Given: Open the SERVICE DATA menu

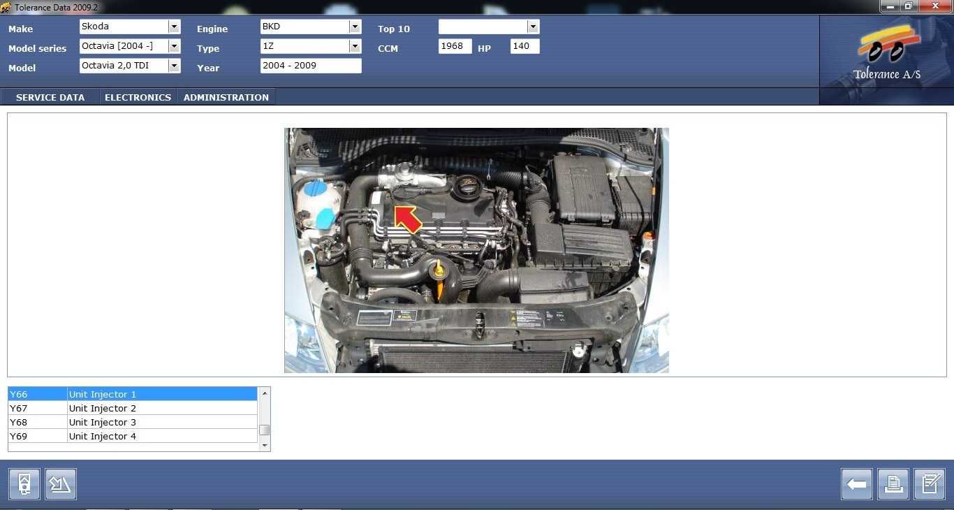Looking at the screenshot, I should 50,97.
